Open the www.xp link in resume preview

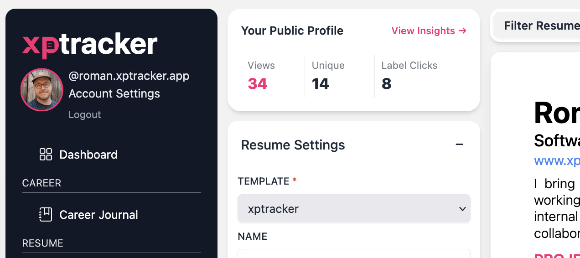tap(557, 161)
